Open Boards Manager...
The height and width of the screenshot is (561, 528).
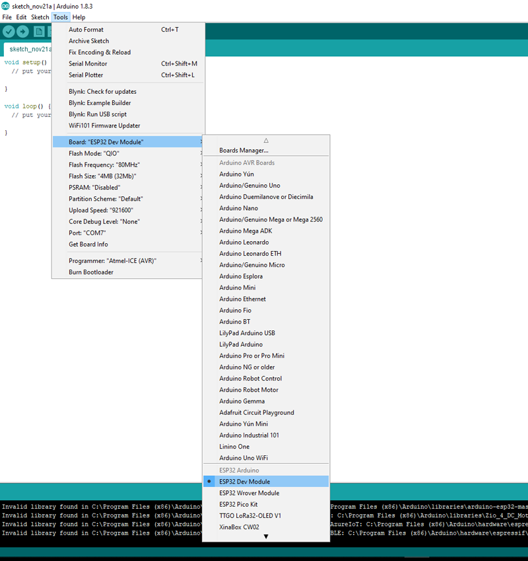click(x=266, y=150)
